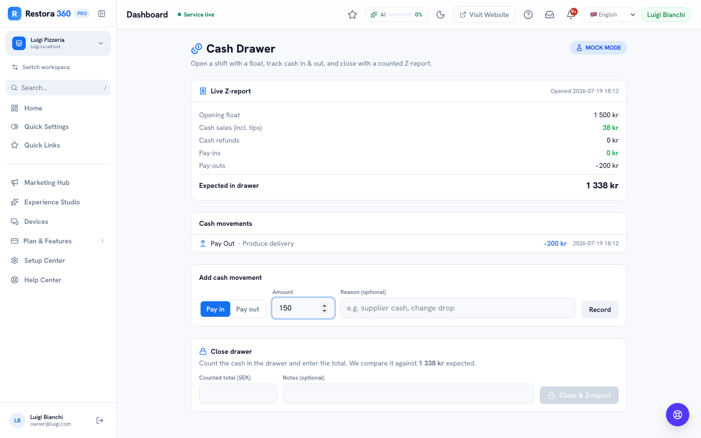Open the help question mark icon
701x438 pixels.
(528, 15)
